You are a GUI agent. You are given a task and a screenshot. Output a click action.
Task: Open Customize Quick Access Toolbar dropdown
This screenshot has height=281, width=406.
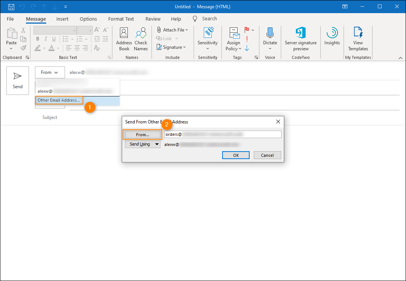pyautogui.click(x=65, y=7)
